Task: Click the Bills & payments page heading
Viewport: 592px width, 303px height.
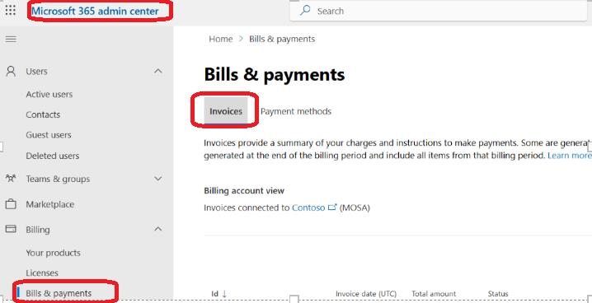Action: pyautogui.click(x=275, y=75)
